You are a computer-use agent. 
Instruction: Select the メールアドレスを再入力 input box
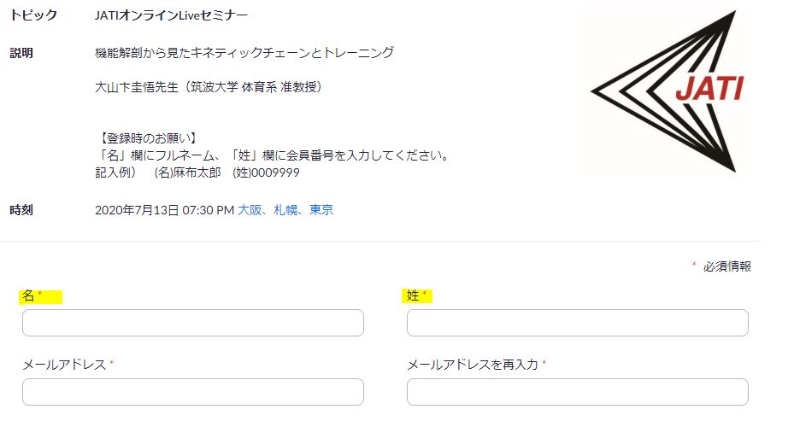coord(578,392)
